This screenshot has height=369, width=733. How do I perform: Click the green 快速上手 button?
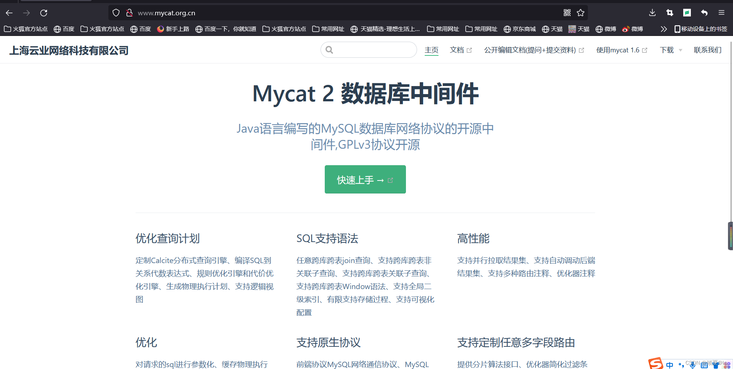[x=365, y=179]
